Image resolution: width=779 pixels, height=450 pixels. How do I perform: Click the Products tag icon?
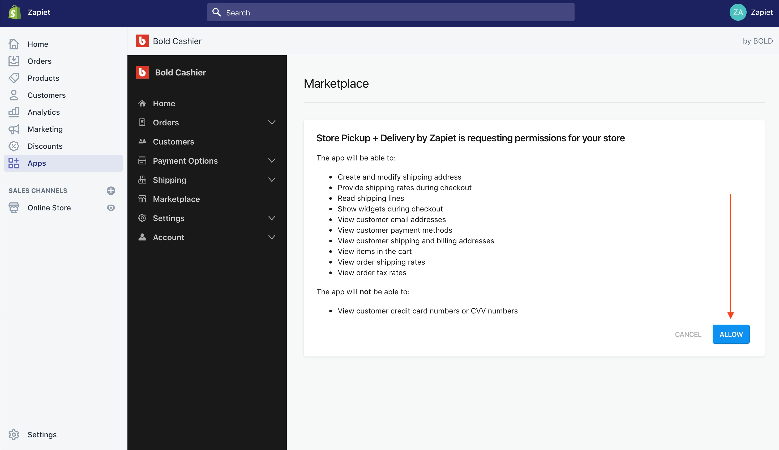tap(14, 78)
